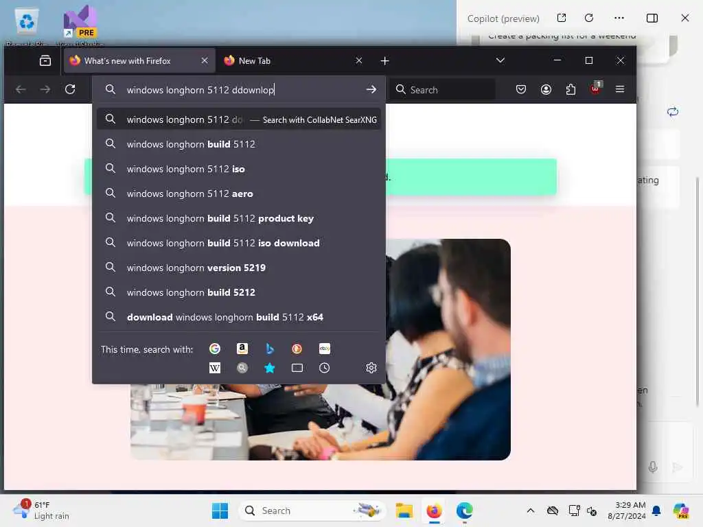Search open tabs using the tab icon

[x=297, y=368]
